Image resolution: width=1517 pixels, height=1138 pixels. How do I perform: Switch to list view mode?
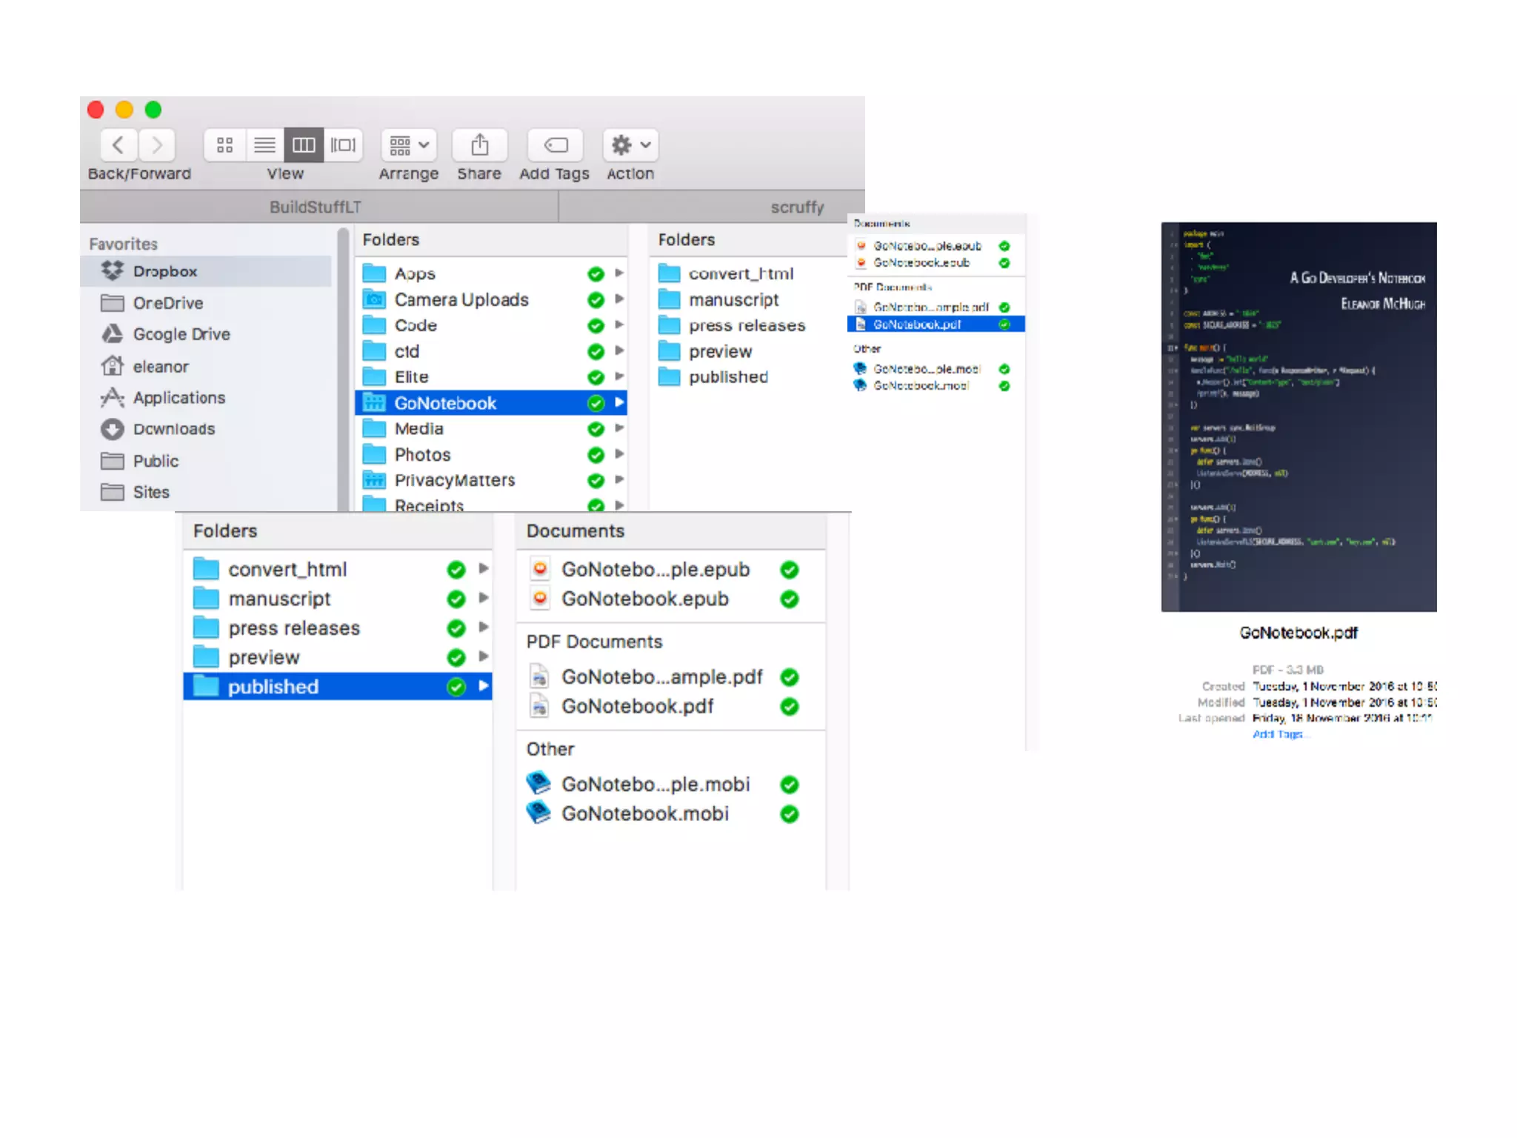264,144
